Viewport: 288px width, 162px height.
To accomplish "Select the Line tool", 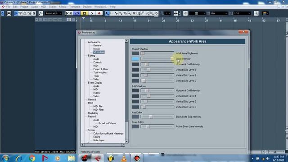I will 147,13.
